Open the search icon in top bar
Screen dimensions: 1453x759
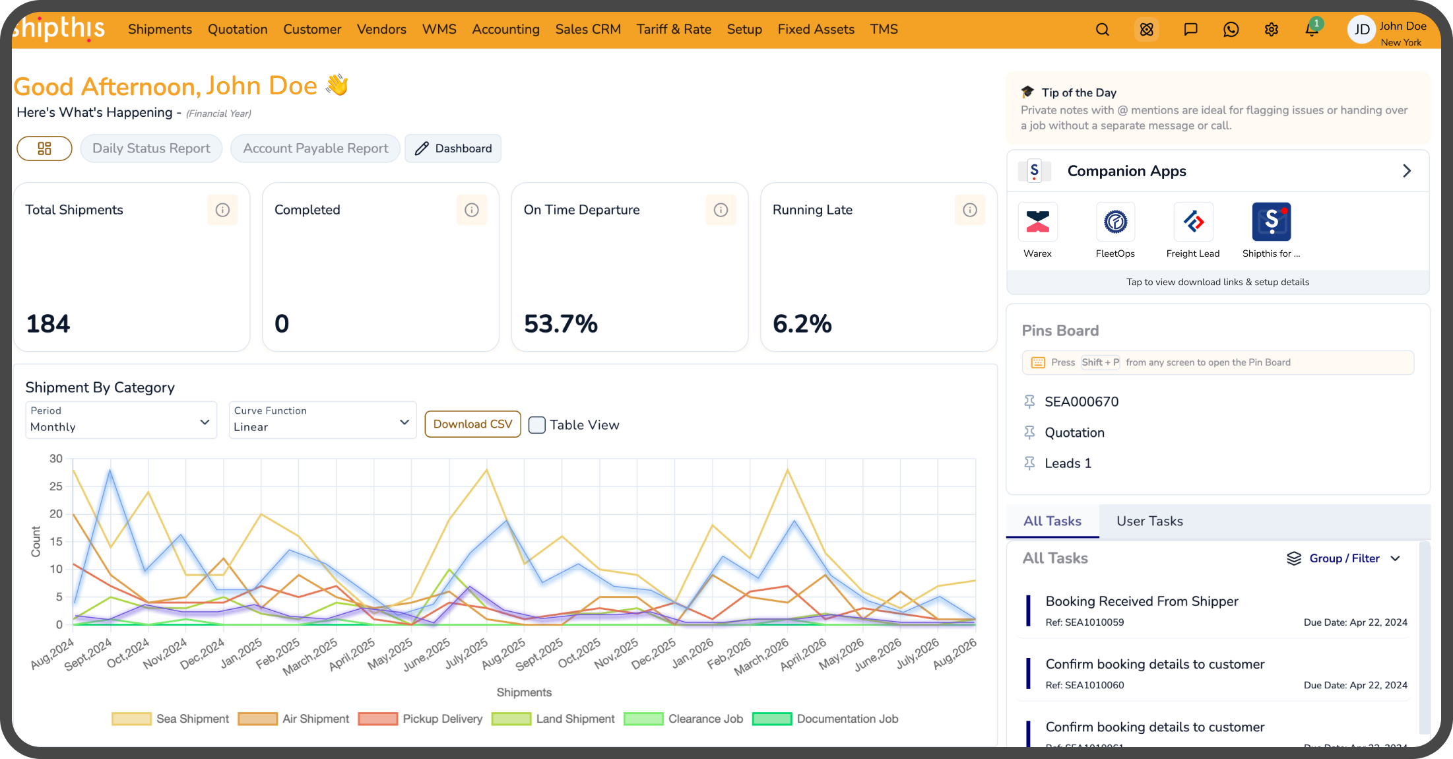[1102, 30]
